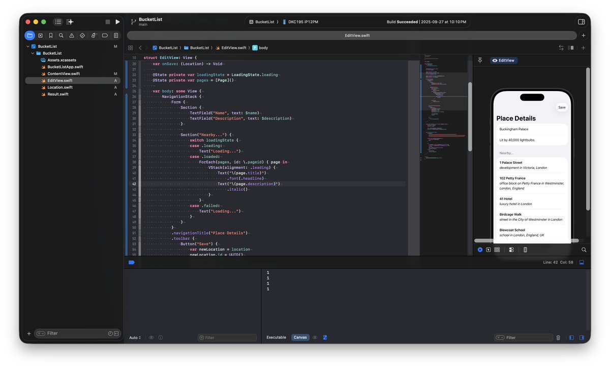Toggle the breakpoints activation icon

(x=131, y=262)
